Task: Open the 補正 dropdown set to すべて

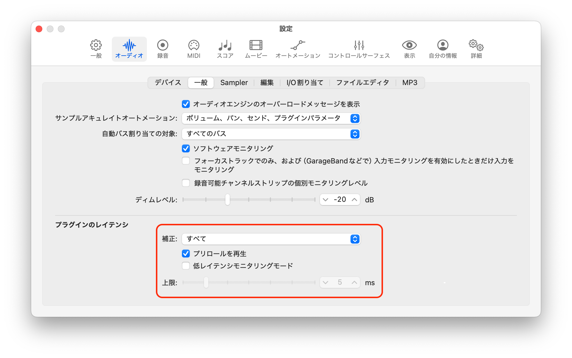Action: point(271,239)
